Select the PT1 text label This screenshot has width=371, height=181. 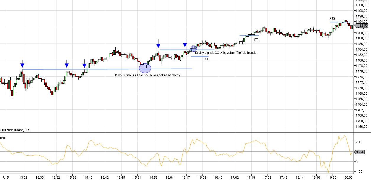point(257,39)
